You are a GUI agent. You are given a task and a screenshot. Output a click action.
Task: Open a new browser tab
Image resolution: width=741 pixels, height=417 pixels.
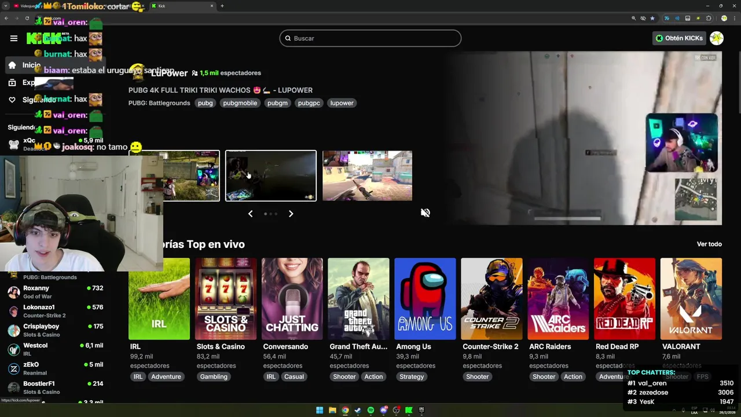(x=222, y=6)
